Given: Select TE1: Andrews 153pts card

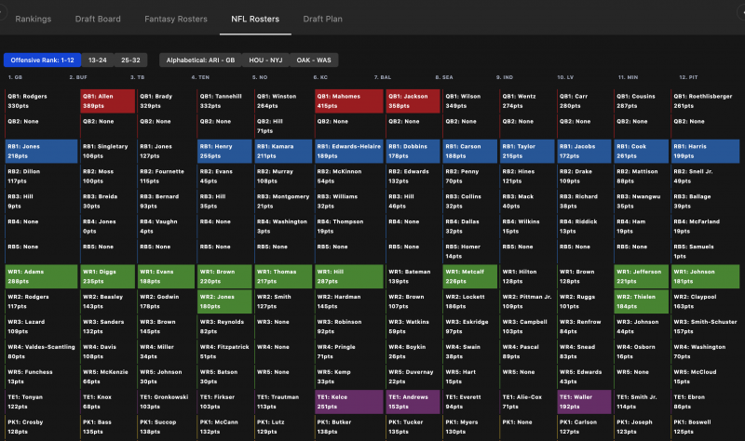Looking at the screenshot, I should coord(413,402).
